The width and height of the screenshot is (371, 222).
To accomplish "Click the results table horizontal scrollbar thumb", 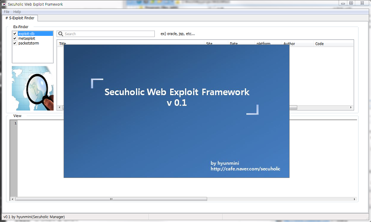I will 293,107.
